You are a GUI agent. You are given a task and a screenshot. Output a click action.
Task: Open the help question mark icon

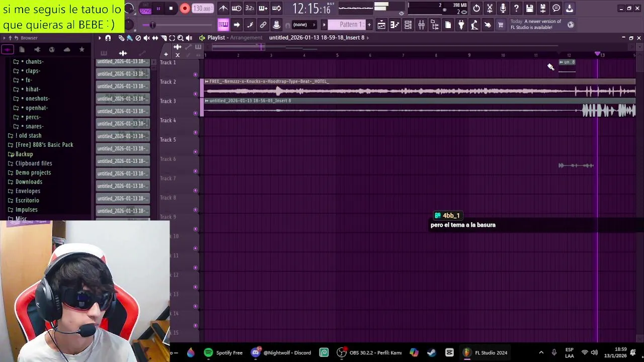point(516,8)
